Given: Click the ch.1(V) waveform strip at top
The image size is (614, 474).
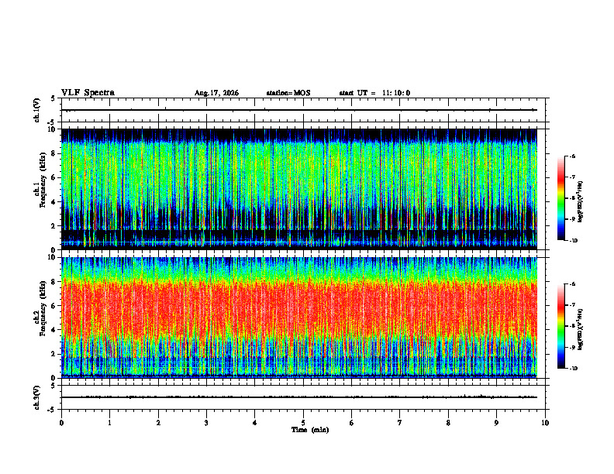Looking at the screenshot, I should click(303, 110).
